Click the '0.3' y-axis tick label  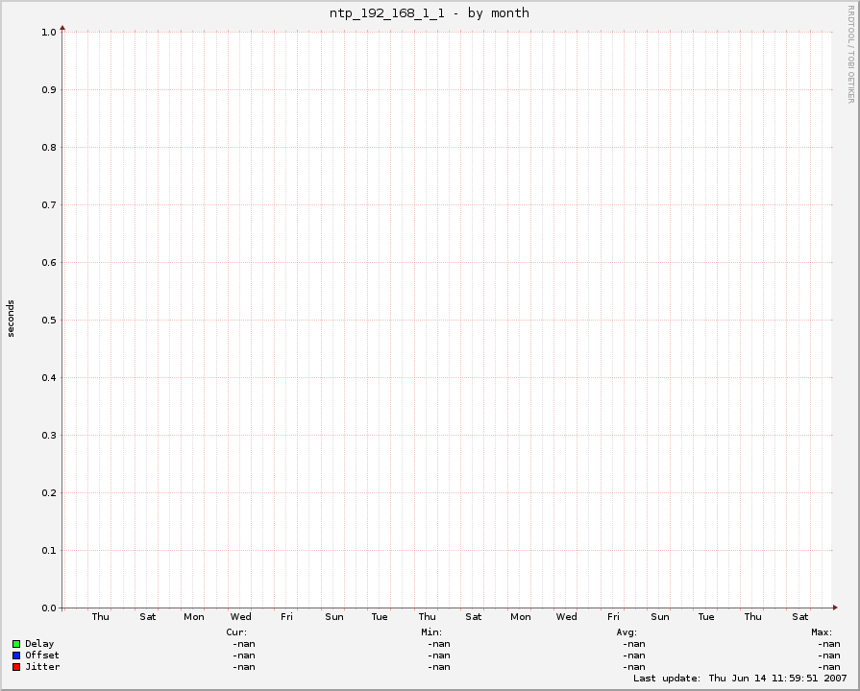click(49, 436)
